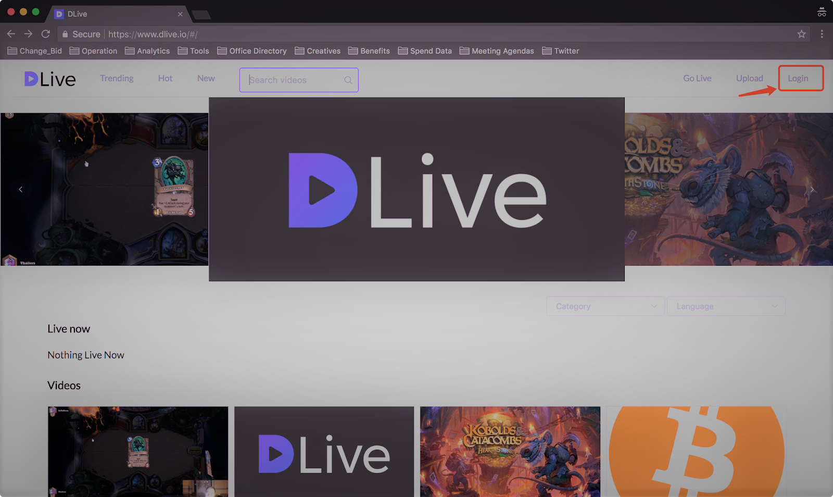Click the search magnifier icon
Image resolution: width=833 pixels, height=497 pixels.
[x=348, y=80]
